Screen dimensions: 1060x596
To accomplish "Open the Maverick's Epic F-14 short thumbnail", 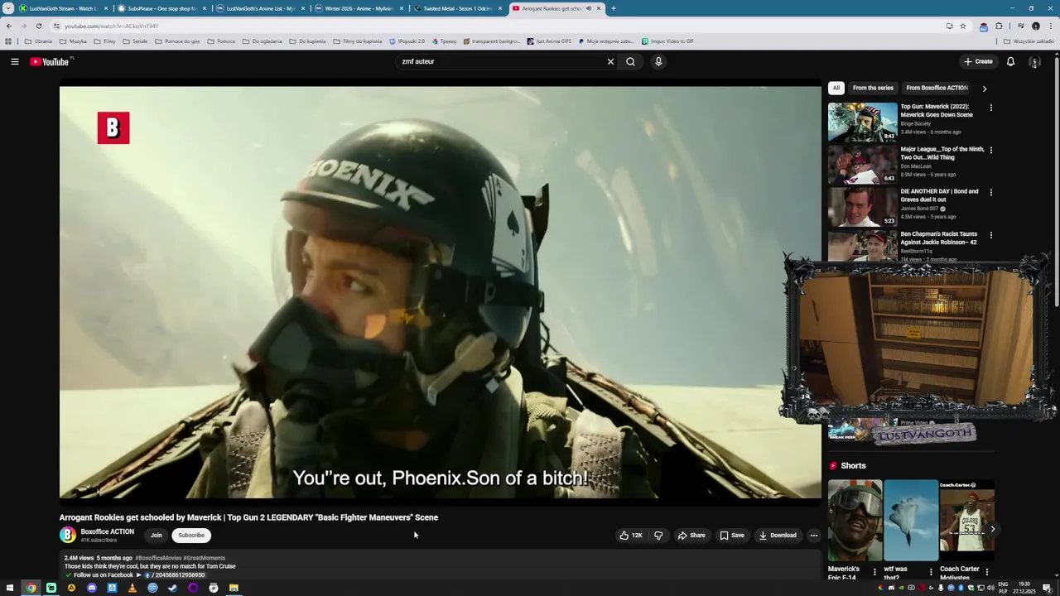I will point(855,521).
